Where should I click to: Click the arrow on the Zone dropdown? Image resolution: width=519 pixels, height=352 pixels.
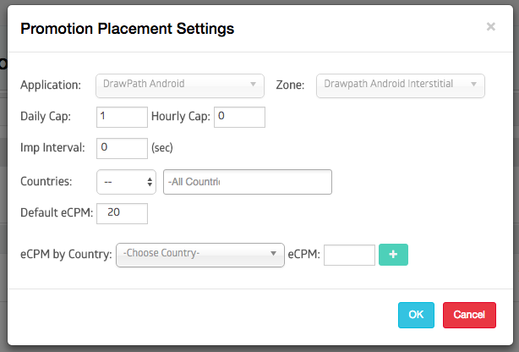[473, 84]
